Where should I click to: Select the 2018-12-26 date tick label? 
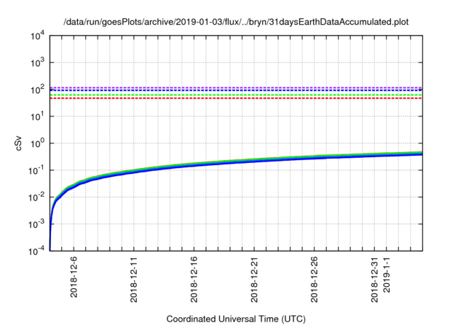314,279
